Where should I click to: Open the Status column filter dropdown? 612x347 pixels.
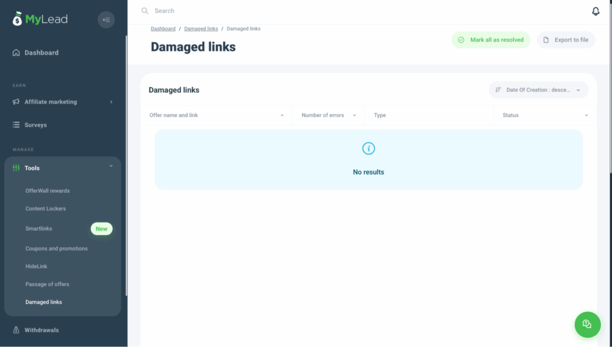tap(586, 115)
